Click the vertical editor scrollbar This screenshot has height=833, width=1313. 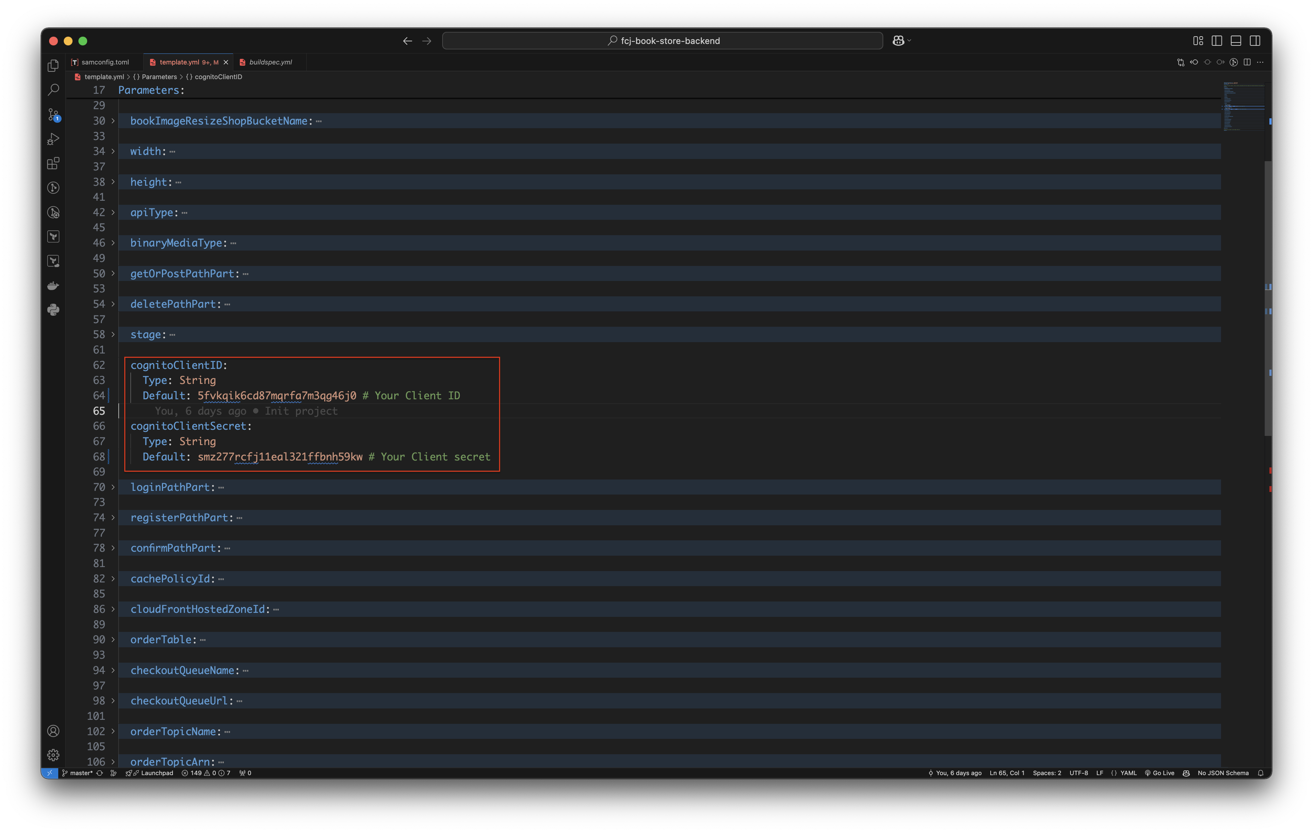(1268, 299)
